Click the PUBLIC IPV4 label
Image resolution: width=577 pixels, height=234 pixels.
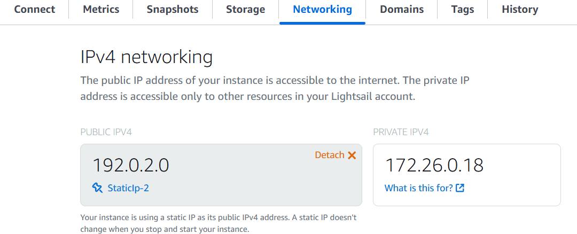coord(106,132)
